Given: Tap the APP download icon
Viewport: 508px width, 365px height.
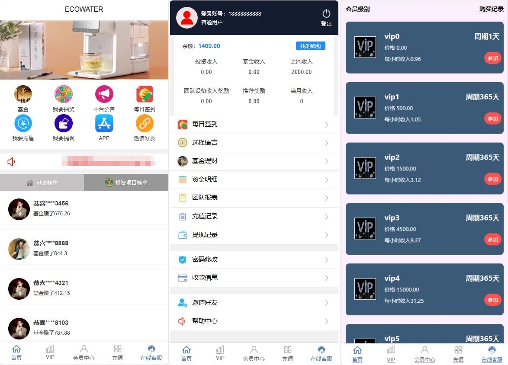Looking at the screenshot, I should tap(104, 124).
